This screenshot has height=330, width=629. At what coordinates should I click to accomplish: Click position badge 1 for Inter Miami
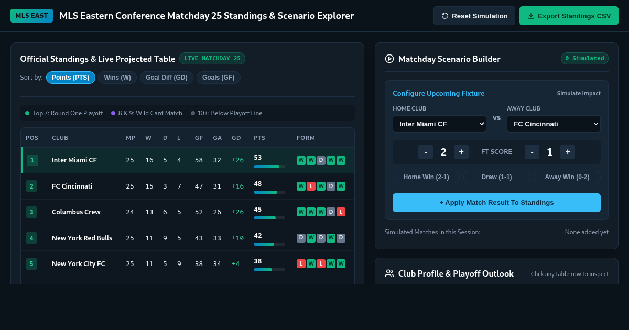tap(32, 160)
